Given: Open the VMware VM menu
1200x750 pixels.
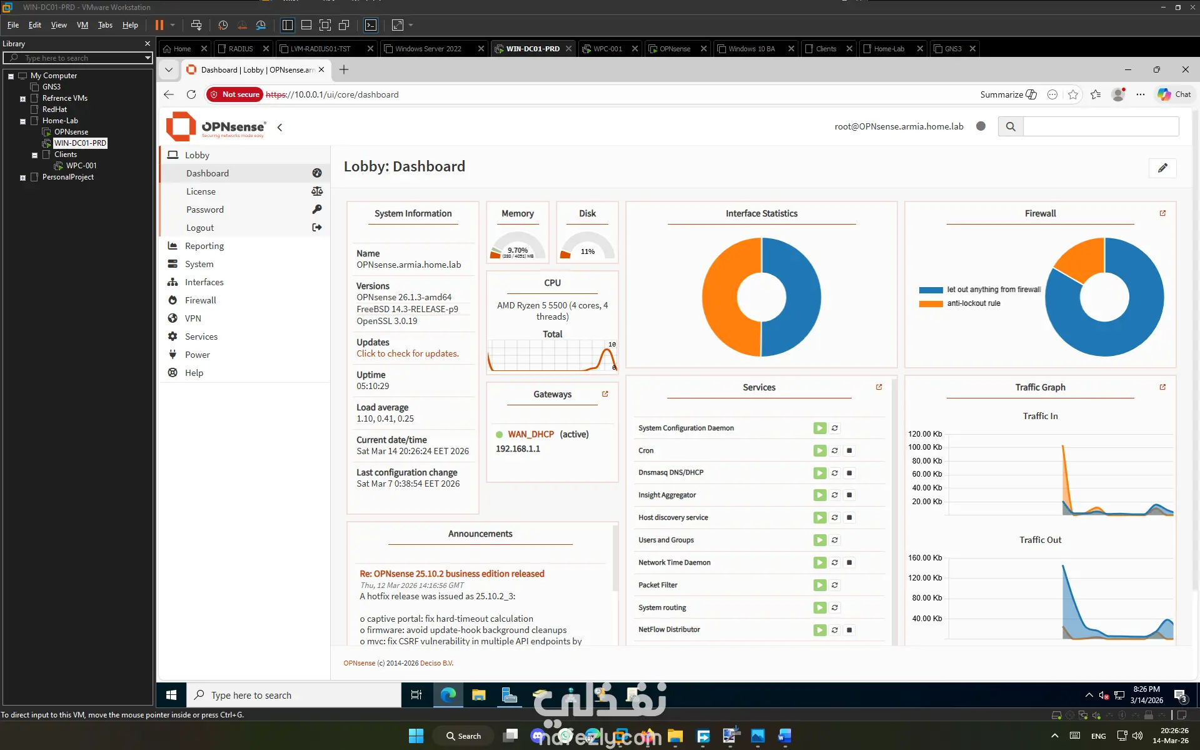Looking at the screenshot, I should (83, 25).
